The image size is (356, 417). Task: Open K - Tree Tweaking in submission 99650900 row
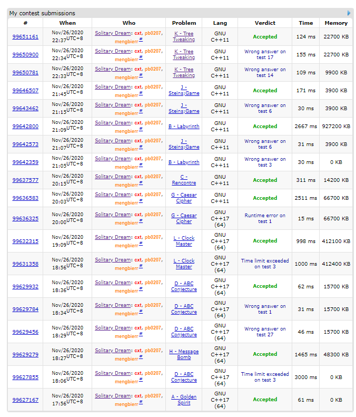click(184, 54)
